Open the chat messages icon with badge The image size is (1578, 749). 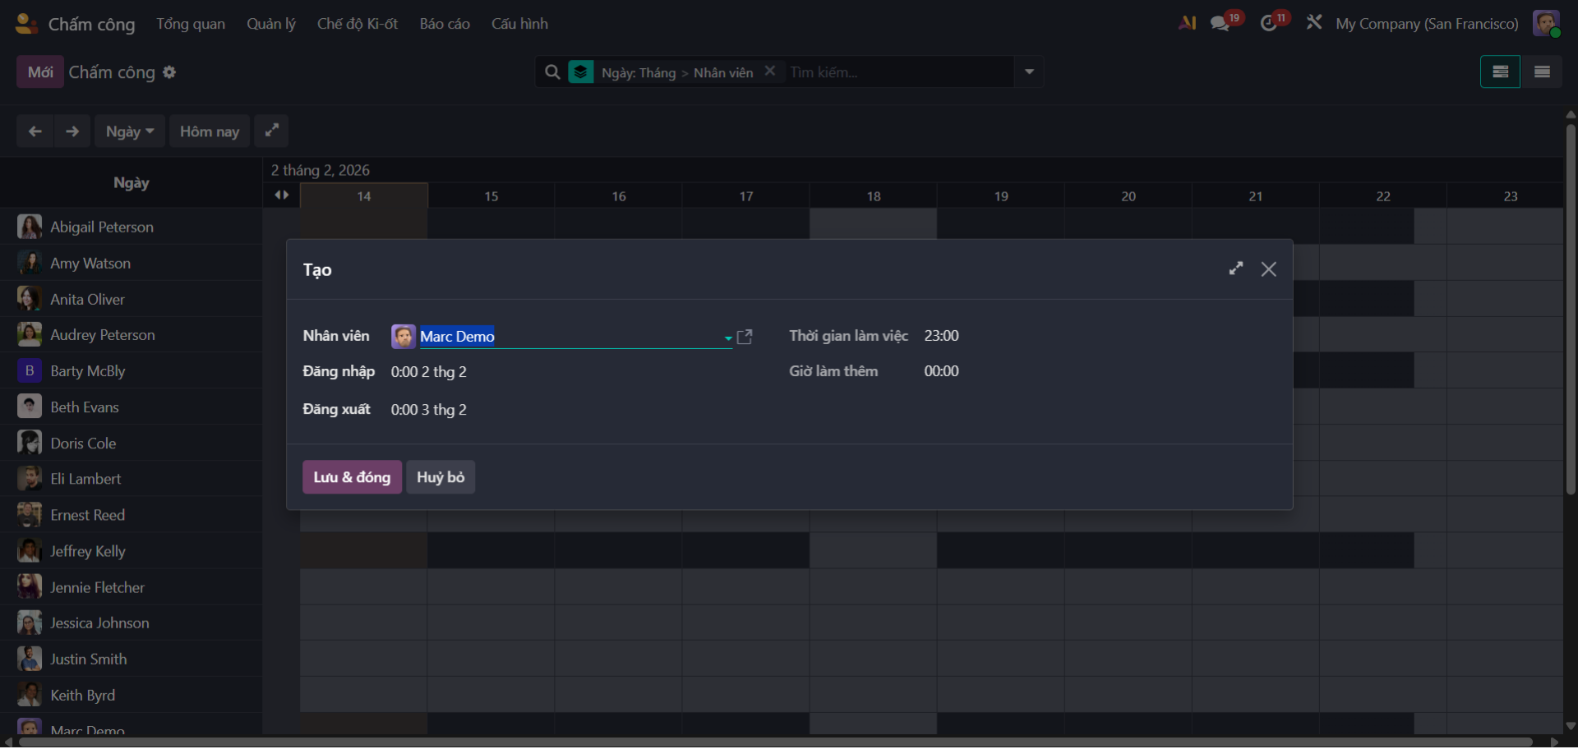pos(1220,24)
